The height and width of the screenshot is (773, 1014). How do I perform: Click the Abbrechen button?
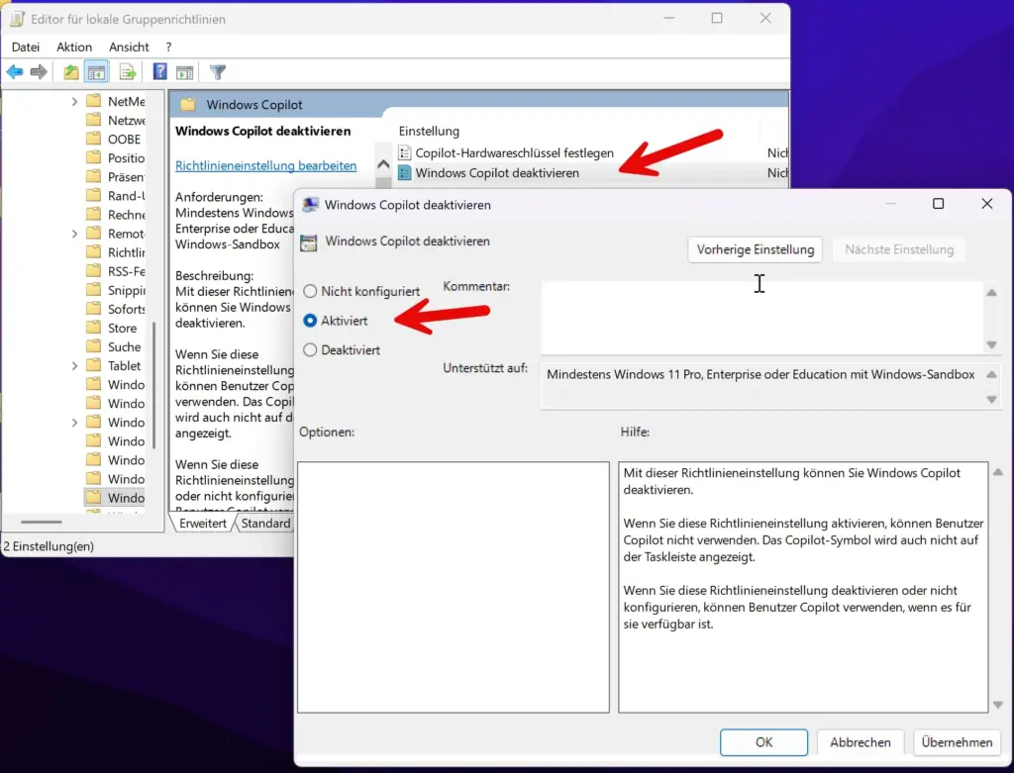tap(861, 742)
